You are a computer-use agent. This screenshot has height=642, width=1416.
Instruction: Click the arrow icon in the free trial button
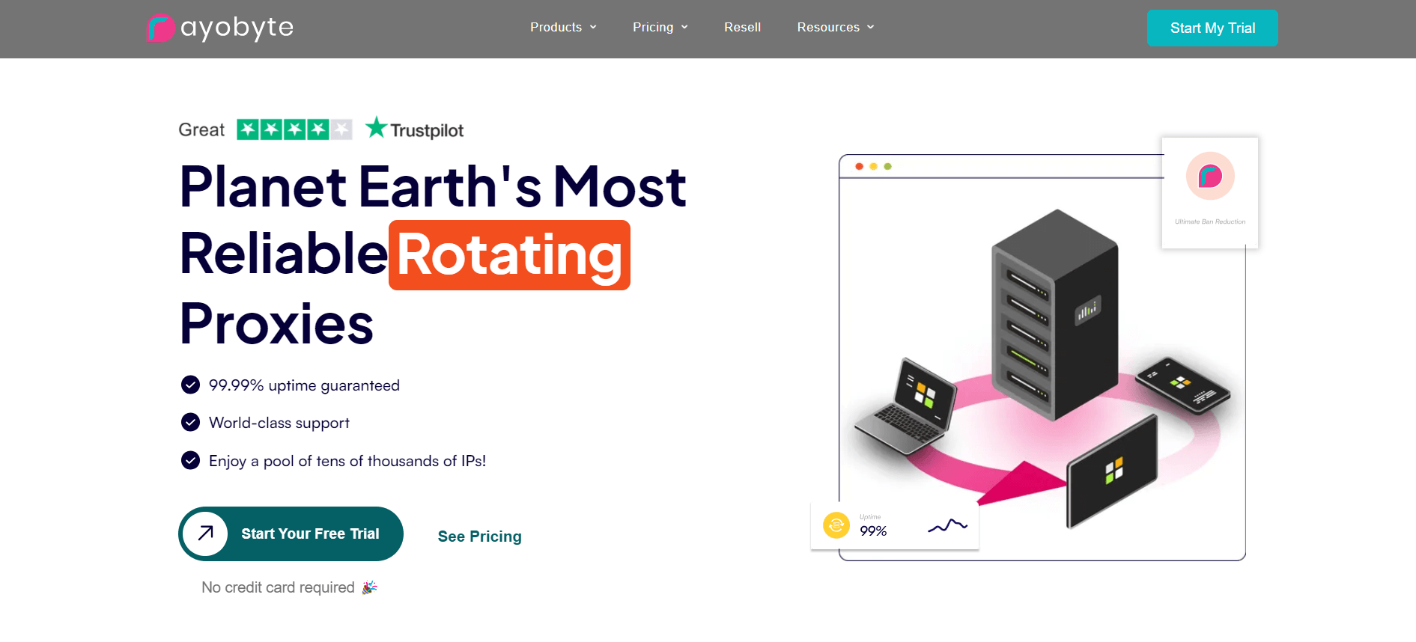pyautogui.click(x=205, y=534)
